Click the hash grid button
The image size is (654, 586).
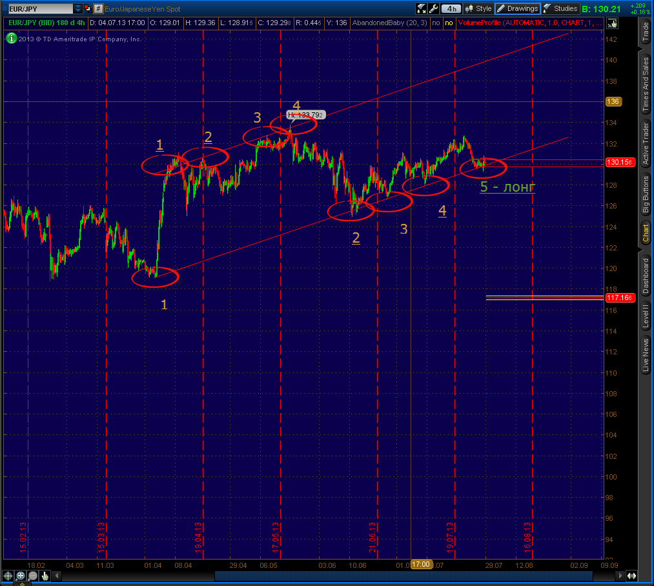pyautogui.click(x=98, y=8)
